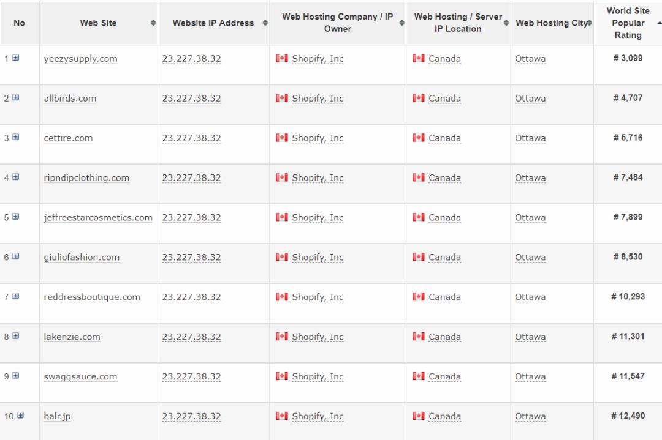
Task: Sort by Web Hosting City column
Action: point(589,23)
